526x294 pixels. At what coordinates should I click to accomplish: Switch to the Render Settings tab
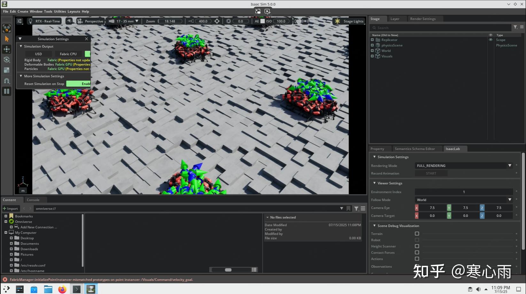coord(422,19)
